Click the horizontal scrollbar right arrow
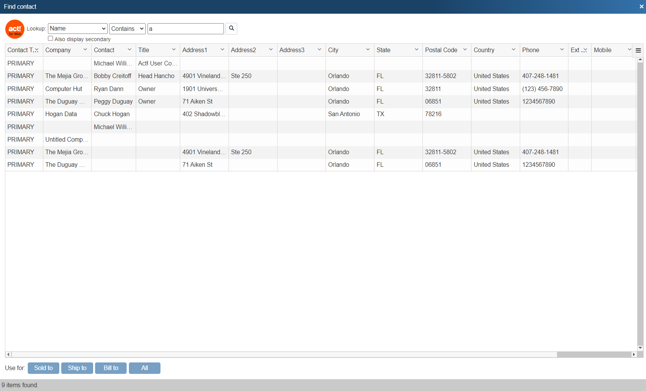Viewport: 646px width, 391px height. [x=634, y=354]
